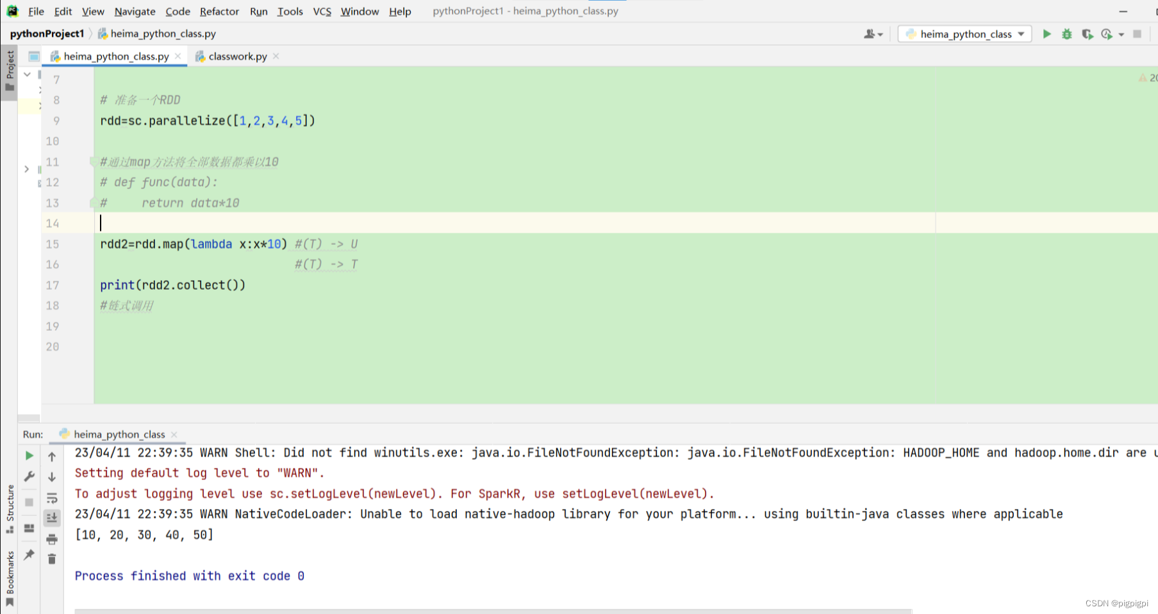Toggle the Structure tool window
The height and width of the screenshot is (614, 1158).
click(x=10, y=509)
